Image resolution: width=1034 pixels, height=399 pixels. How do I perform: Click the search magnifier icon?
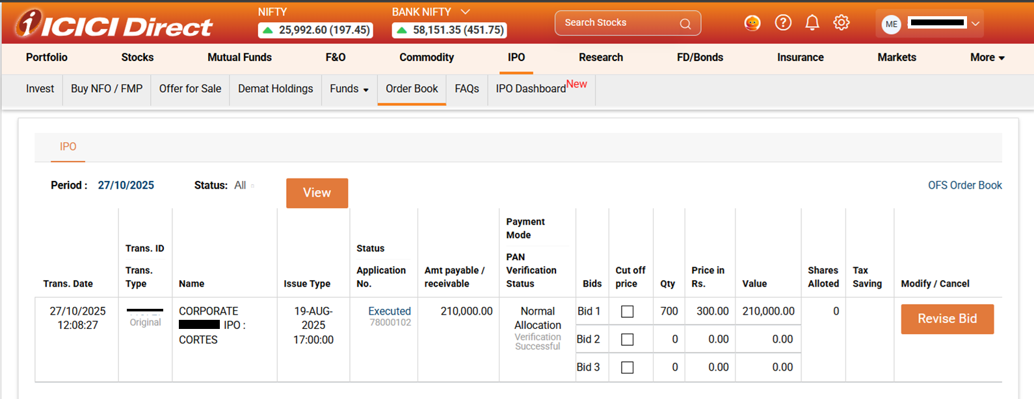click(685, 23)
